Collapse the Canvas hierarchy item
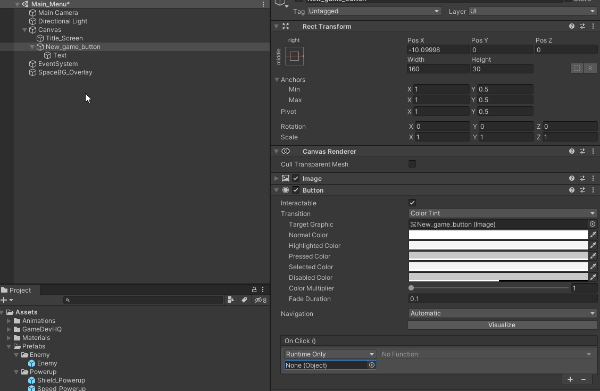The height and width of the screenshot is (391, 600). pos(25,30)
